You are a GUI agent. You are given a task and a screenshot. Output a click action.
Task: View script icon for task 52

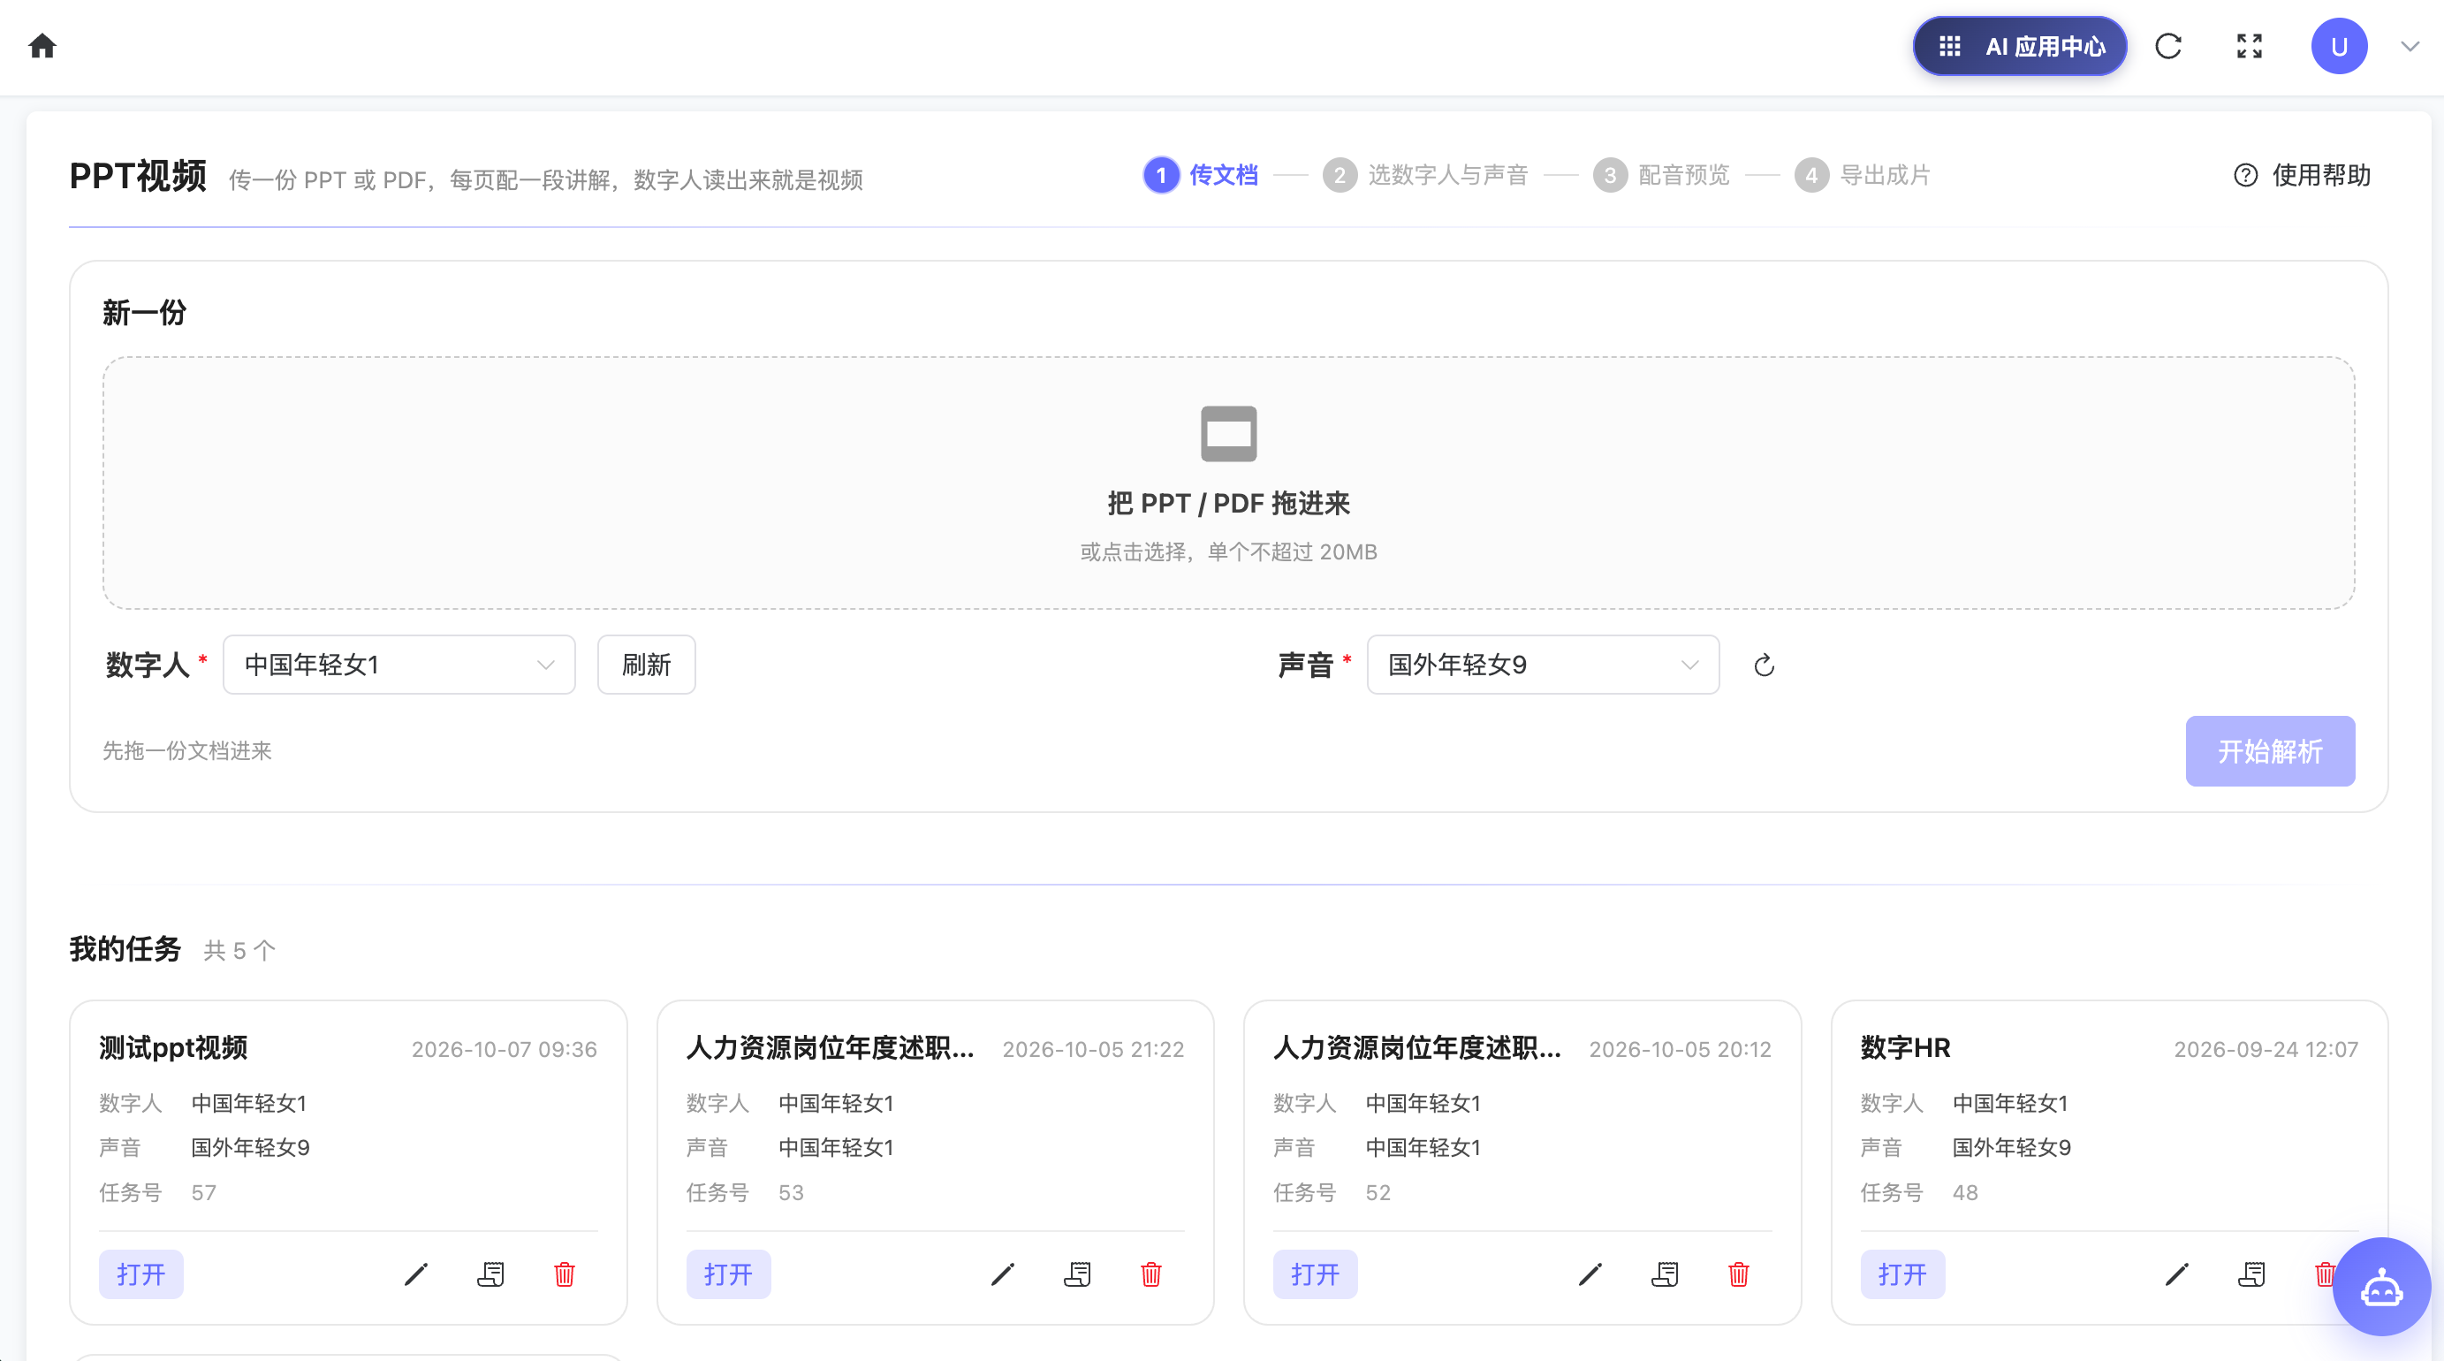point(1665,1274)
